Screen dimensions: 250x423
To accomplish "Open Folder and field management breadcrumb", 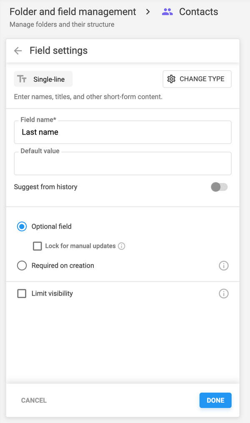I will coord(73,12).
